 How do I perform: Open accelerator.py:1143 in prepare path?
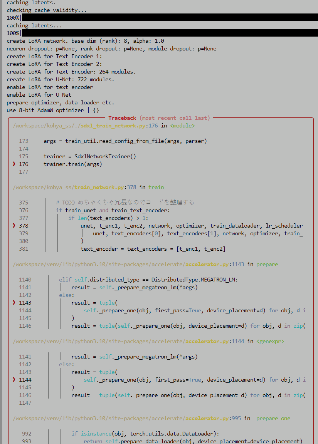coord(128,264)
